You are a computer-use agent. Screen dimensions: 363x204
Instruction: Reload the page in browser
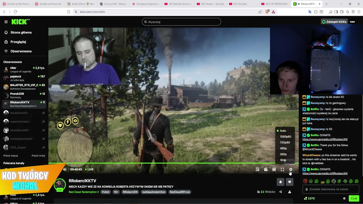coord(15,12)
